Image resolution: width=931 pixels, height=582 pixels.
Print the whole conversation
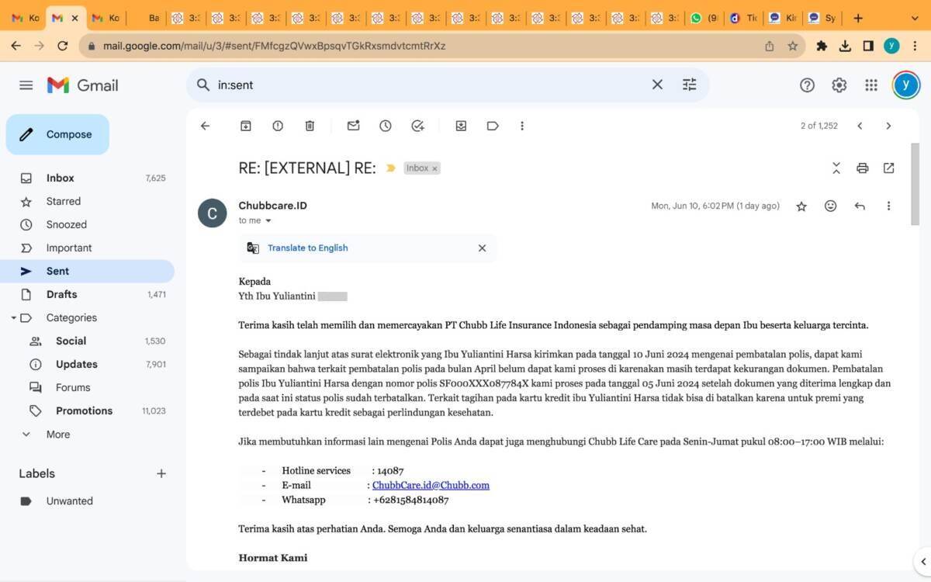[862, 168]
